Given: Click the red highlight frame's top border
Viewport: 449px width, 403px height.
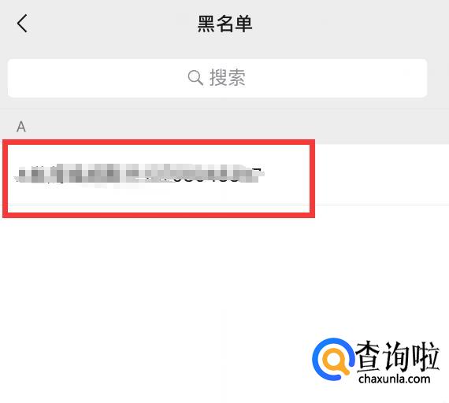Looking at the screenshot, I should pos(158,142).
